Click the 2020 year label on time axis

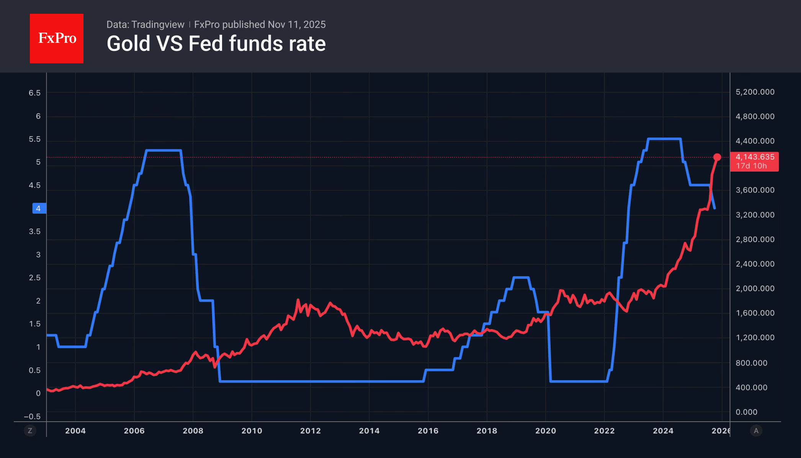(546, 431)
